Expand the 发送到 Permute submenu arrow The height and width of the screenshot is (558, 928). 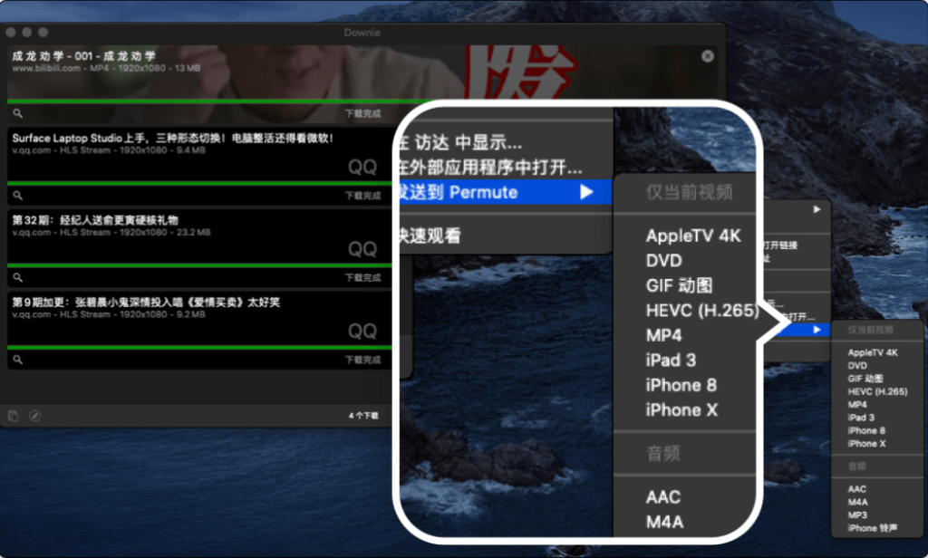click(587, 192)
